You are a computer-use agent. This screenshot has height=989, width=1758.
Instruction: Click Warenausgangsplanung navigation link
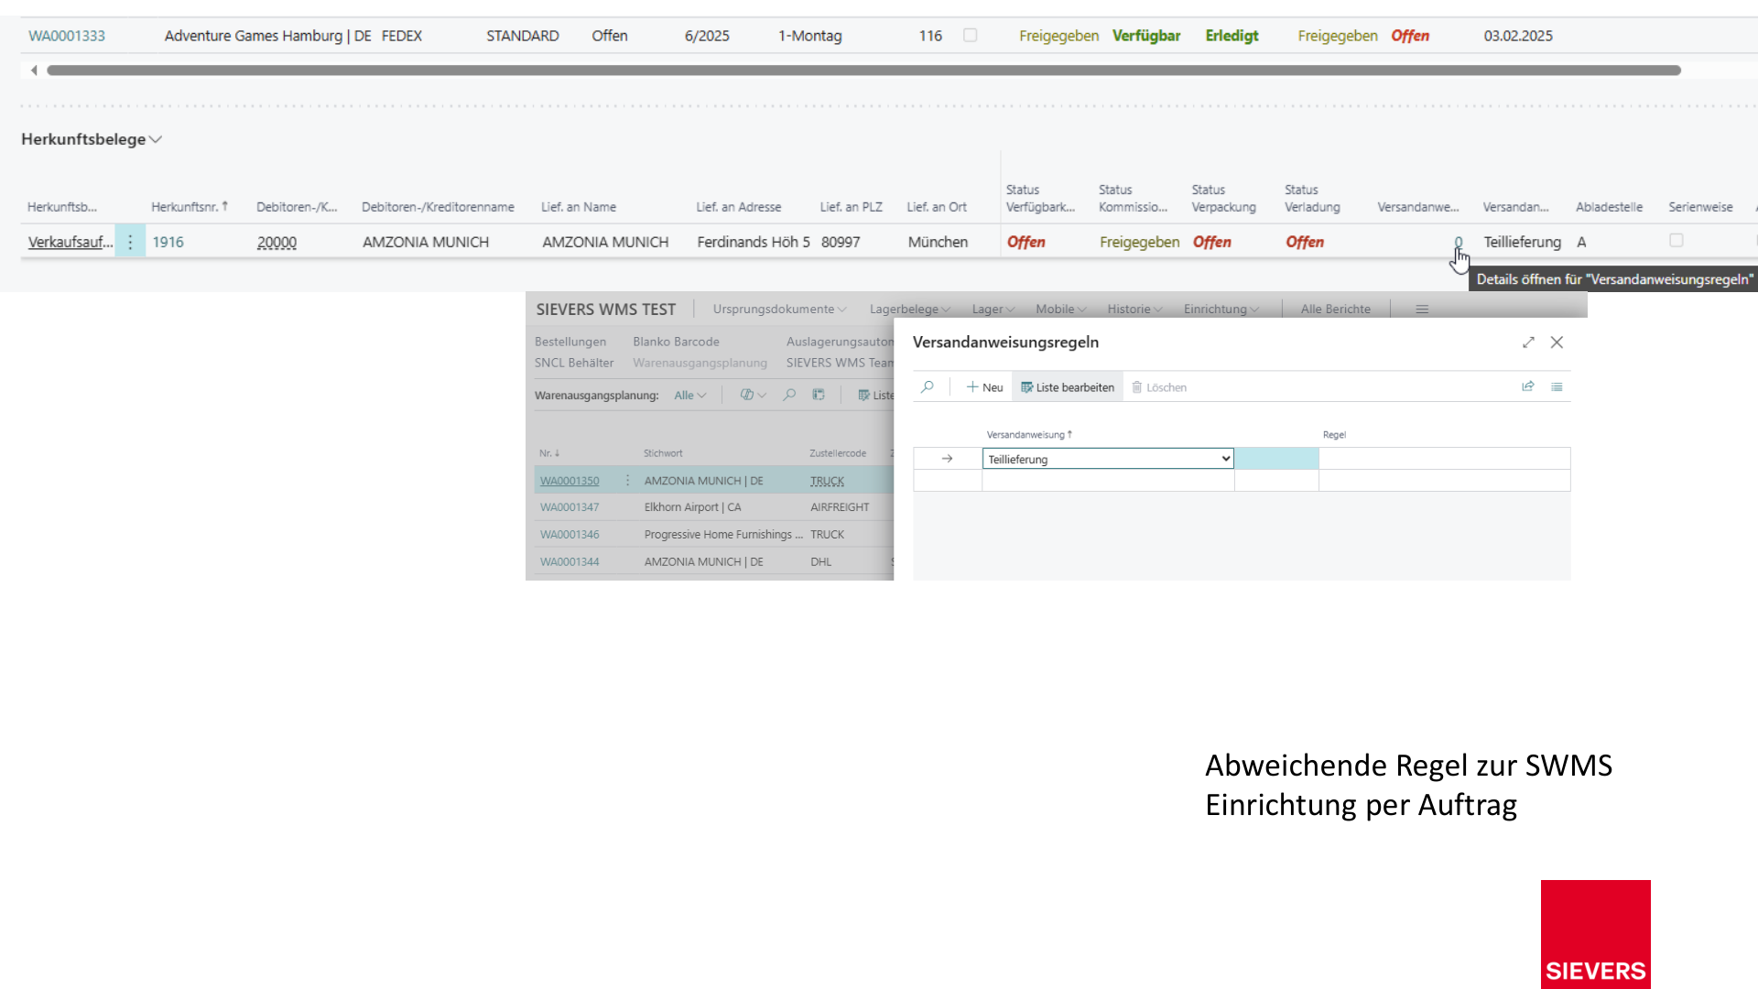coord(700,363)
